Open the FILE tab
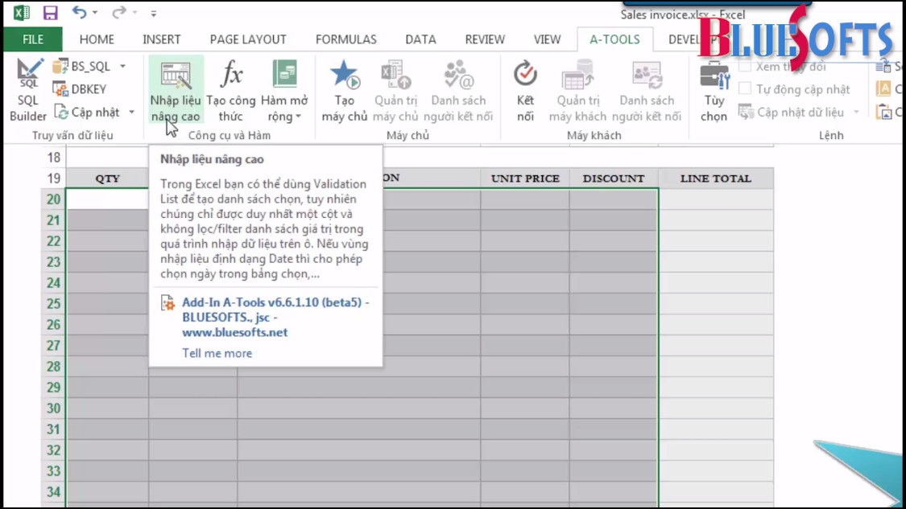Viewport: 906px width, 509px height. pos(33,39)
